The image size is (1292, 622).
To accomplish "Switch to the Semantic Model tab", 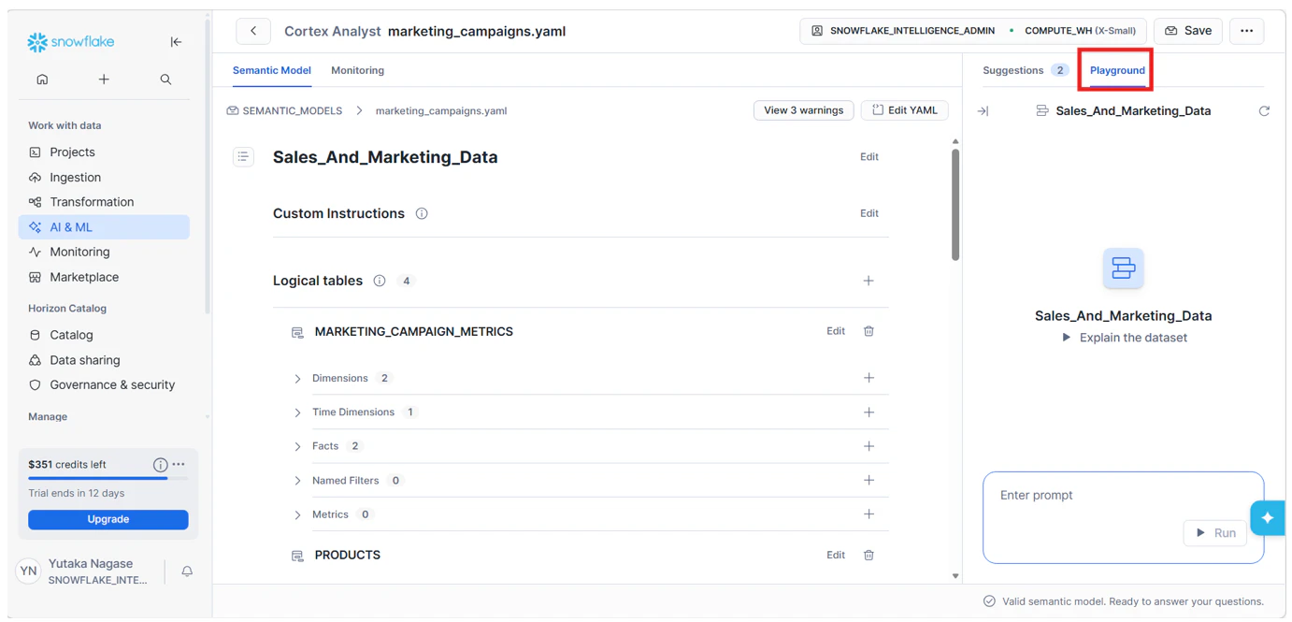I will [x=272, y=70].
